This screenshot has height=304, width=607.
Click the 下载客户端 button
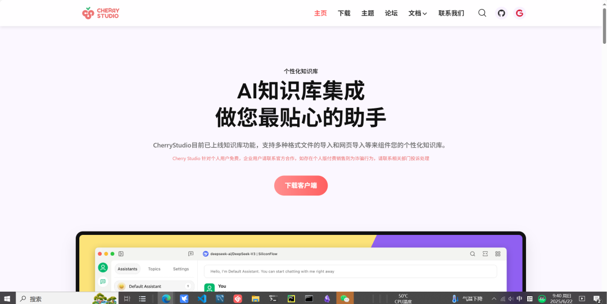tap(301, 185)
